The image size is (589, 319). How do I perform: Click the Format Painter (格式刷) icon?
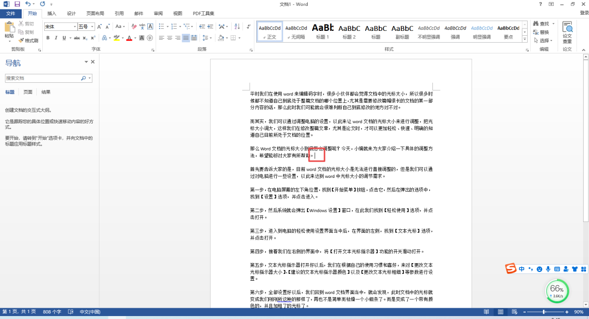click(28, 41)
